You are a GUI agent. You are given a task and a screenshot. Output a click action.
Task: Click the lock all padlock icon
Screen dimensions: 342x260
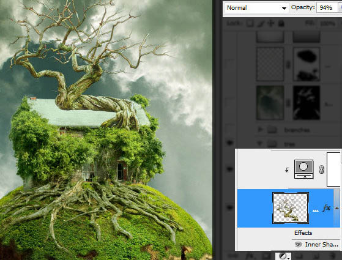click(281, 23)
